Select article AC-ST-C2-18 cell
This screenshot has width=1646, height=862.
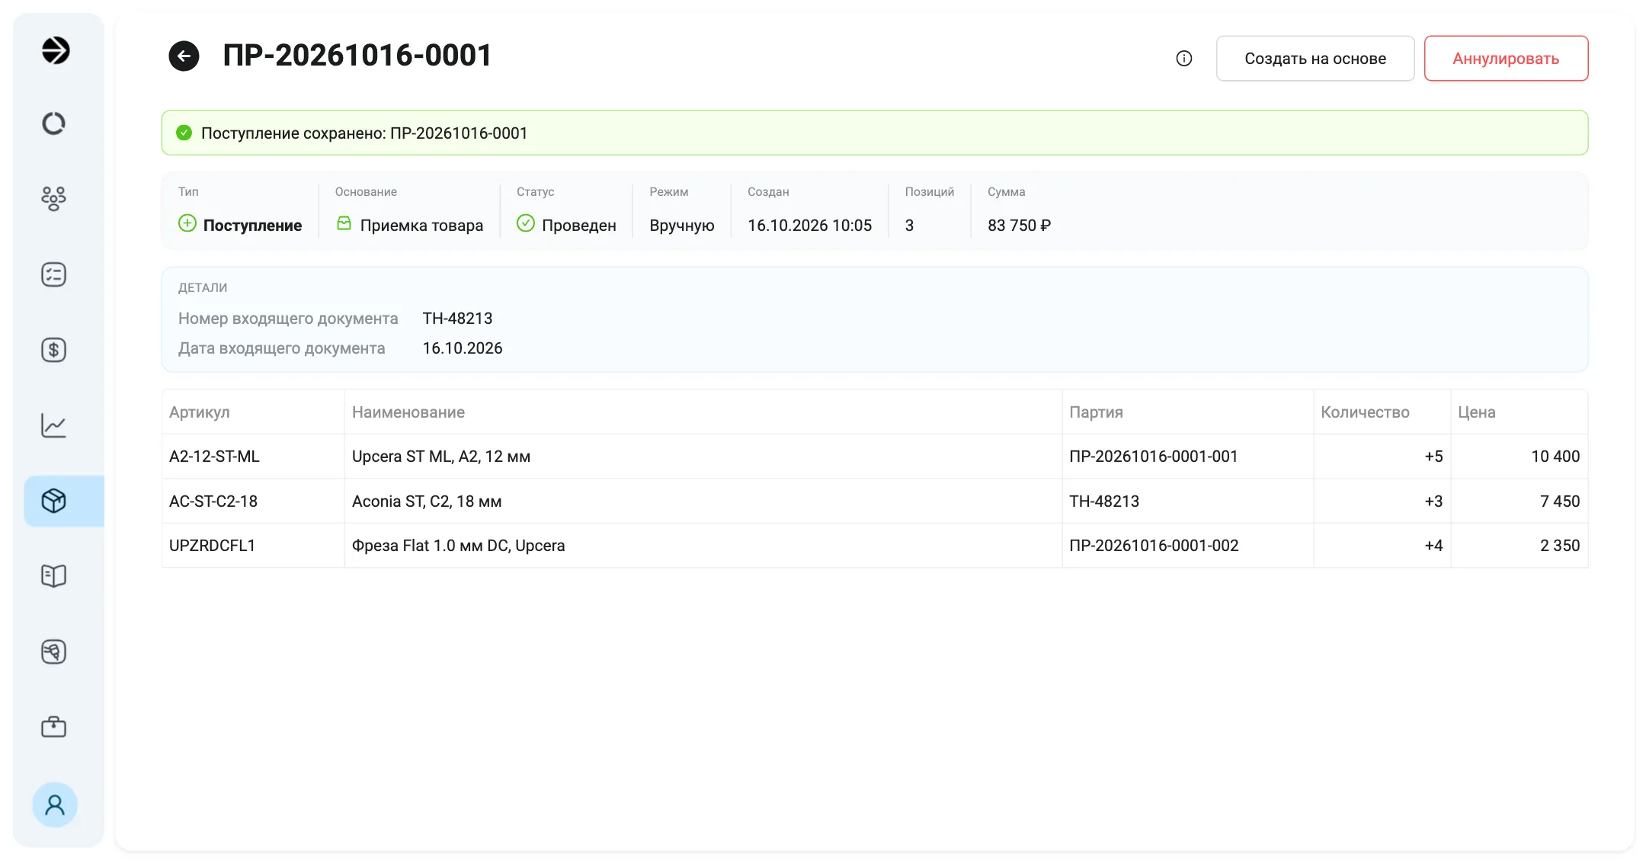point(253,501)
